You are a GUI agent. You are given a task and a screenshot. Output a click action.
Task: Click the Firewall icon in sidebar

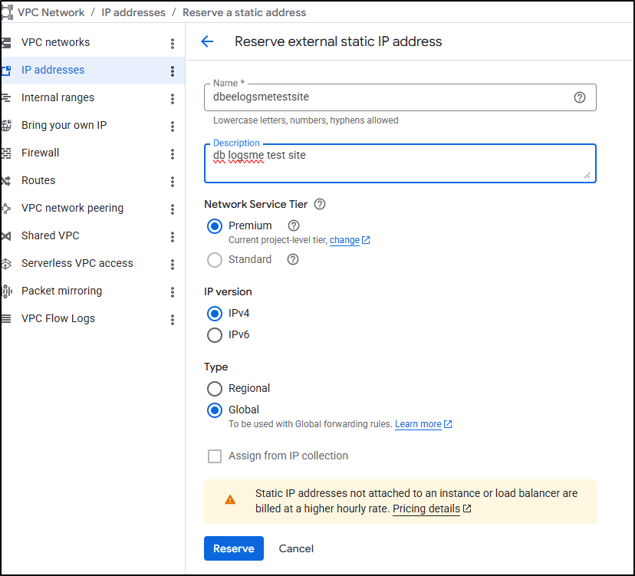(x=6, y=153)
